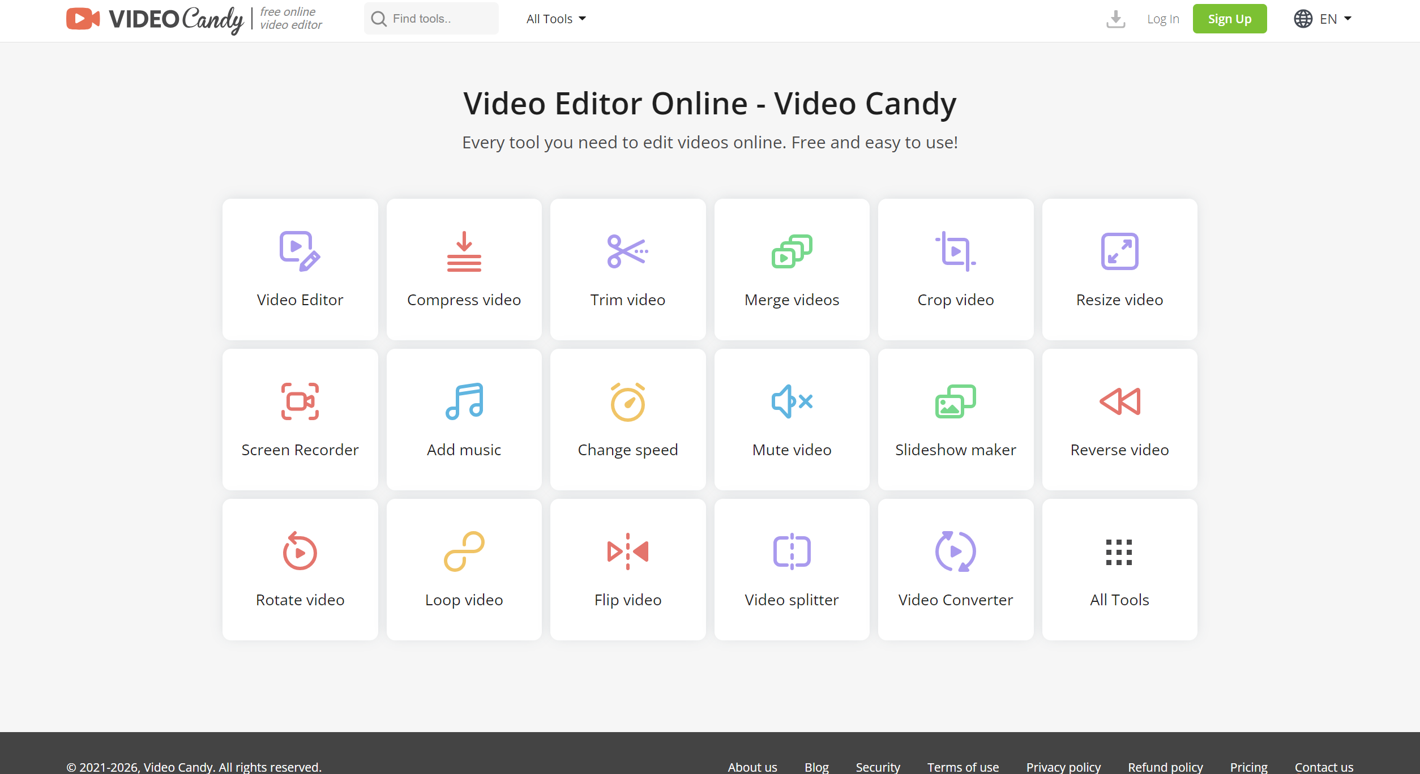Open the Video Converter cycle icon
Viewport: 1420px width, 774px height.
pyautogui.click(x=955, y=551)
